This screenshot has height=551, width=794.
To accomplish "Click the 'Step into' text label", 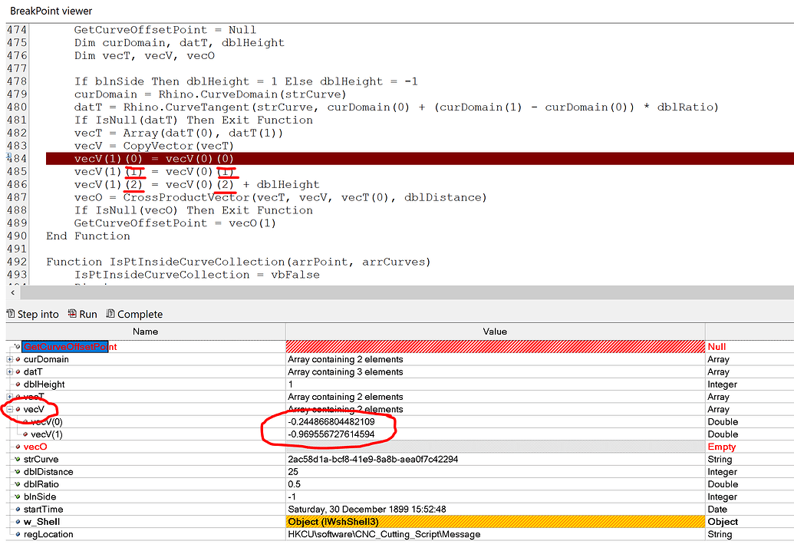I will pos(38,314).
